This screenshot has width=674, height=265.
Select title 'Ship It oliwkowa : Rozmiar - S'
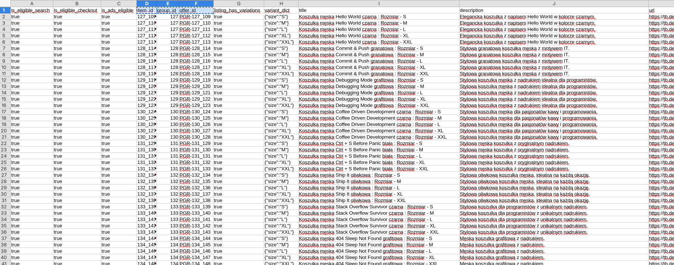click(379, 175)
